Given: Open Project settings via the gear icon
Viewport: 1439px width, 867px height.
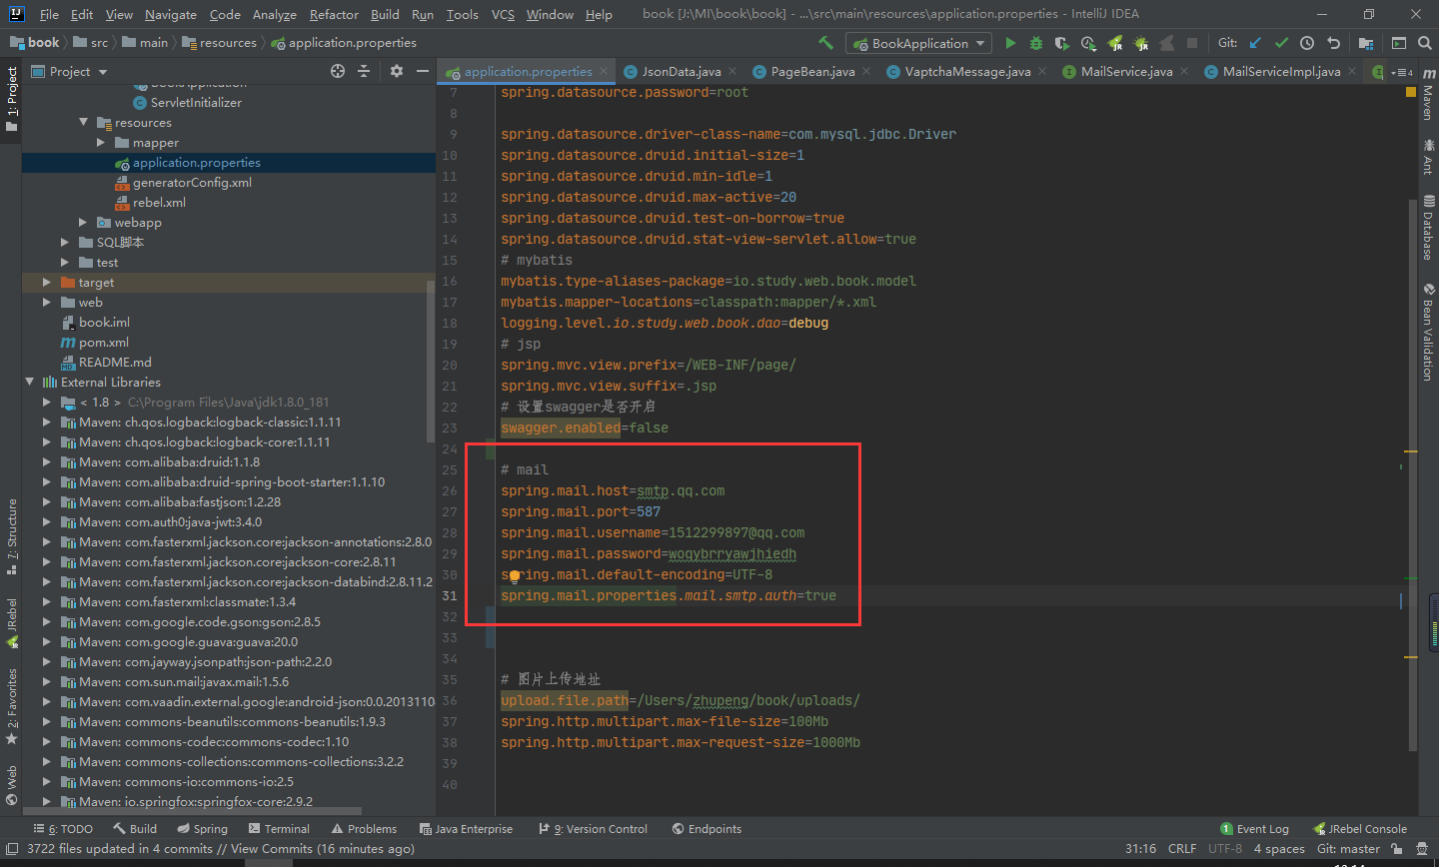Looking at the screenshot, I should click(x=396, y=71).
